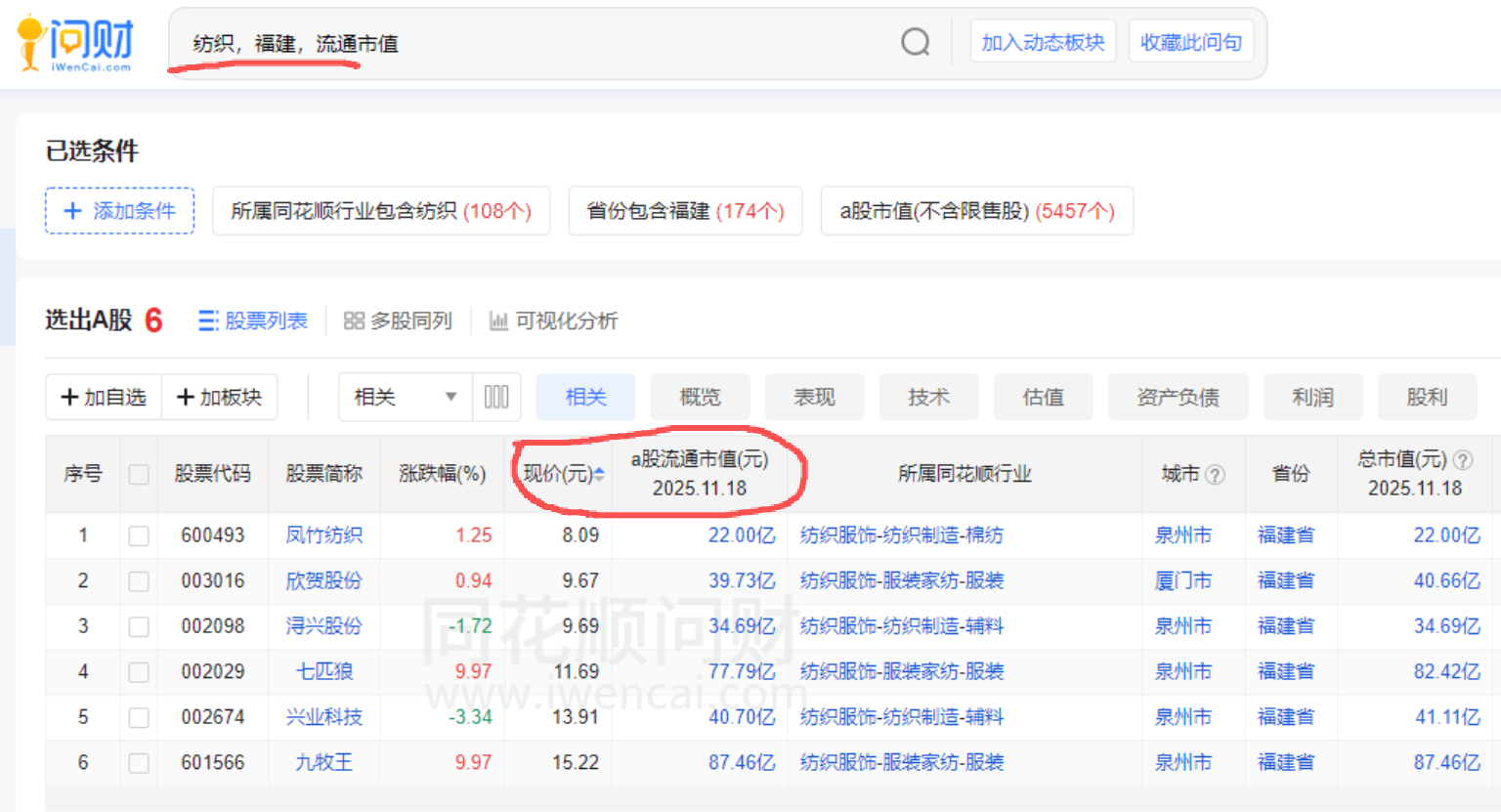
Task: Switch to the 概览 tab
Action: 700,397
